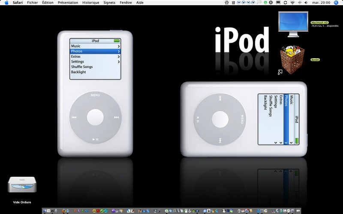The image size is (343, 214).
Task: Open Spotlight search in the menu bar
Action: coord(336,3)
